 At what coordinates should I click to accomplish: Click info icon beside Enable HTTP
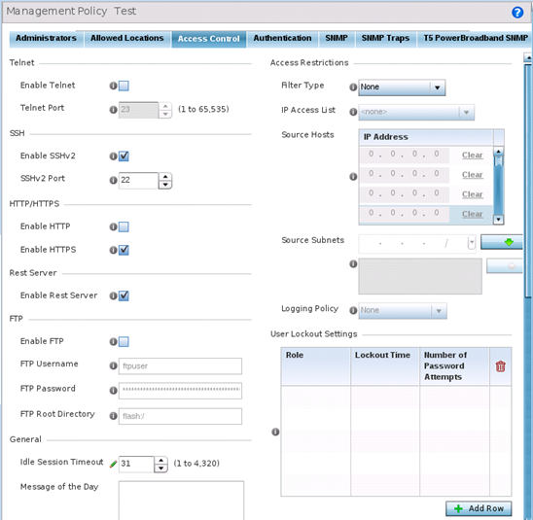(x=113, y=226)
